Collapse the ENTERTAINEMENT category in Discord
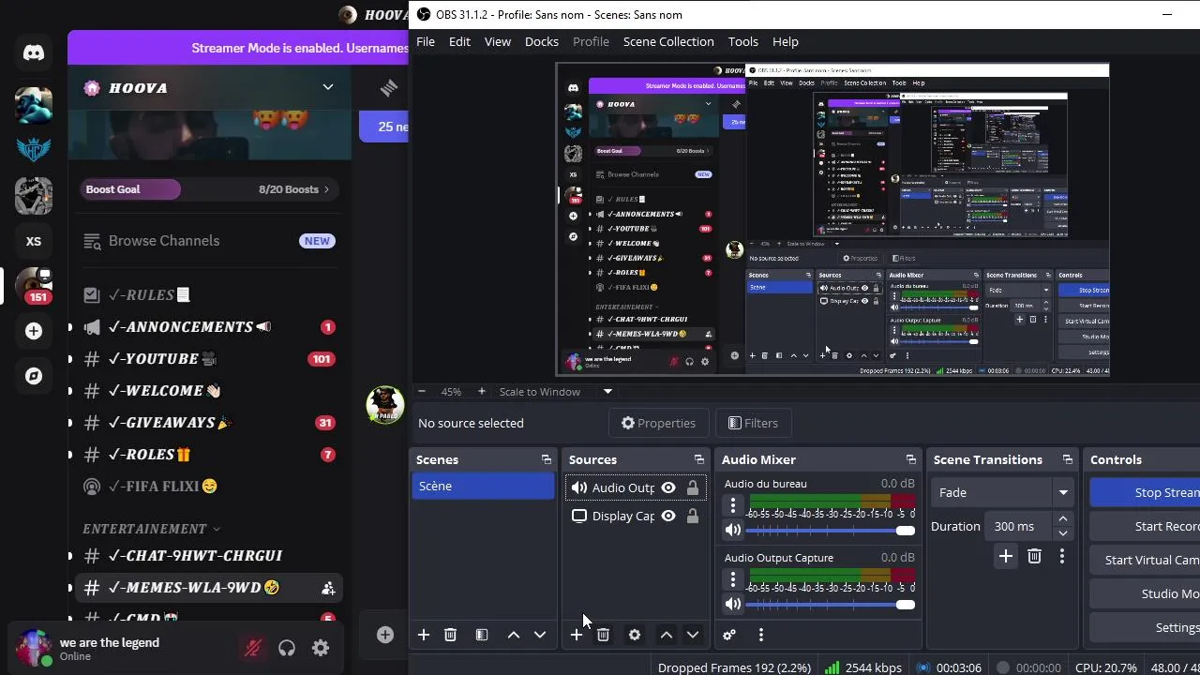Screen dimensions: 1200x675 coord(151,529)
